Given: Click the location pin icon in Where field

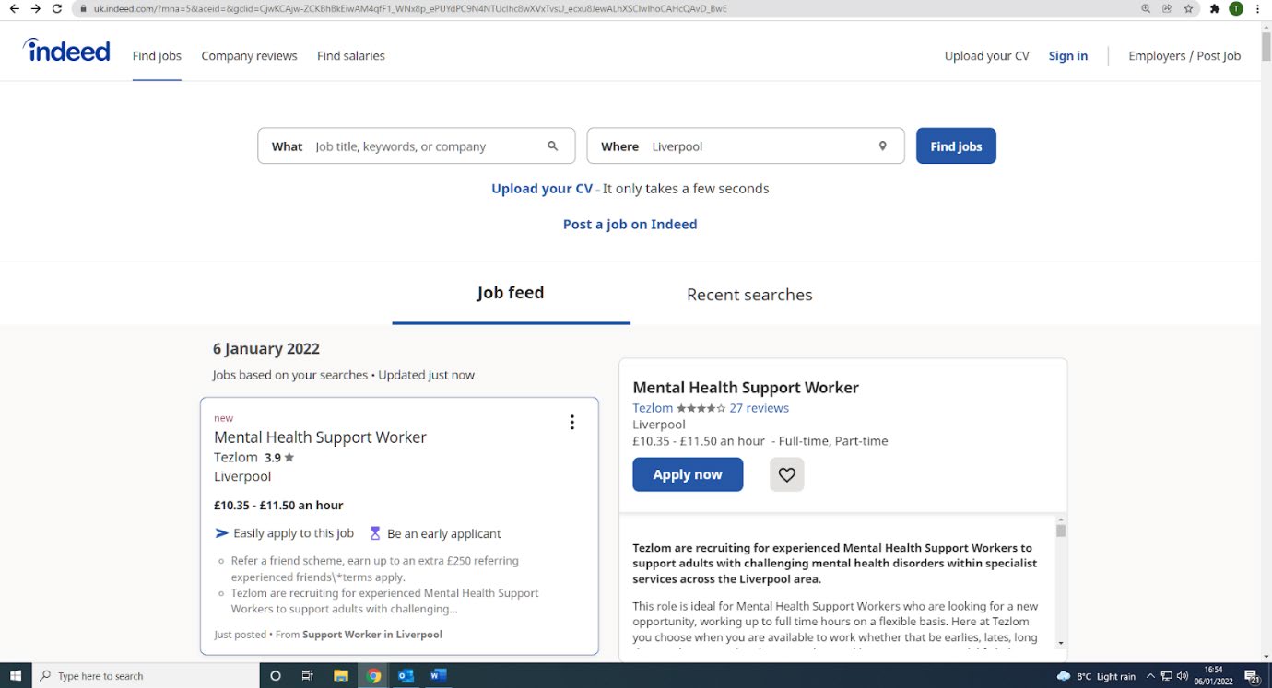Looking at the screenshot, I should [x=882, y=146].
